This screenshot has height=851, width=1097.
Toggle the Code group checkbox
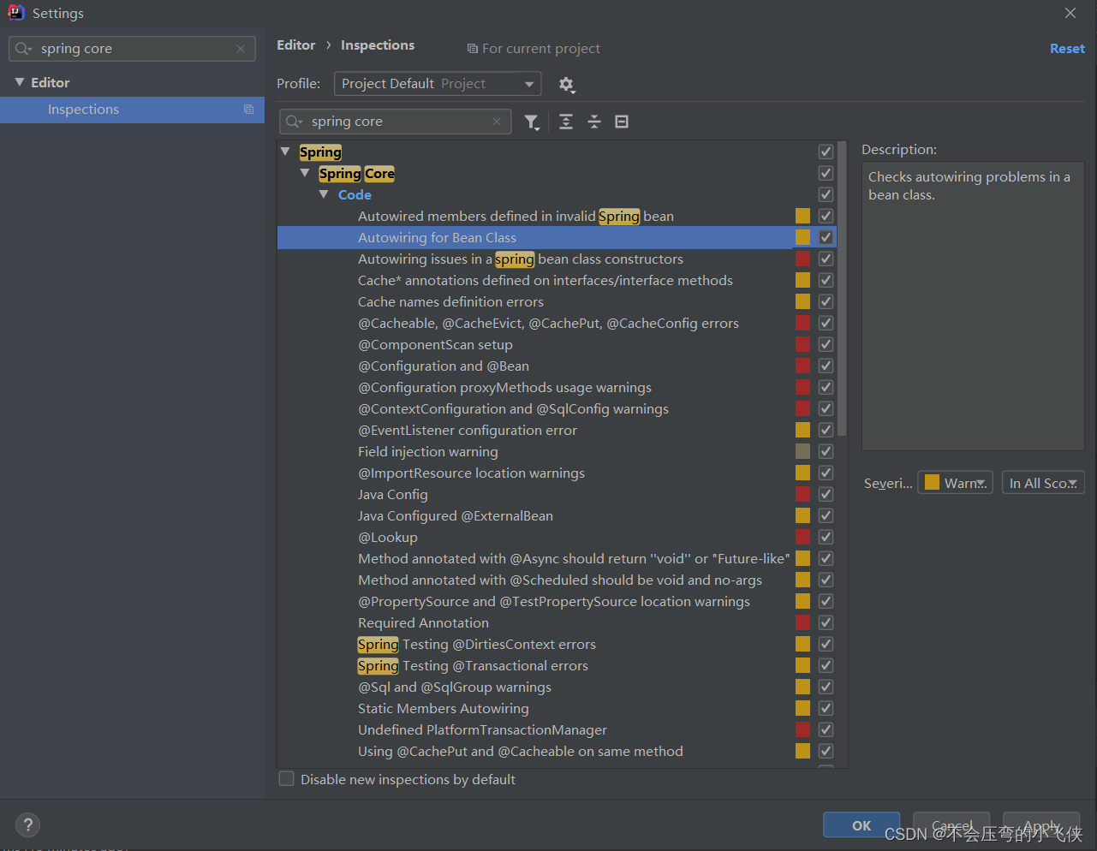pos(826,194)
